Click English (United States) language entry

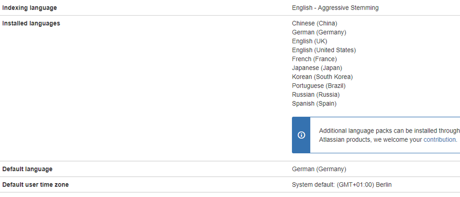[x=324, y=50]
